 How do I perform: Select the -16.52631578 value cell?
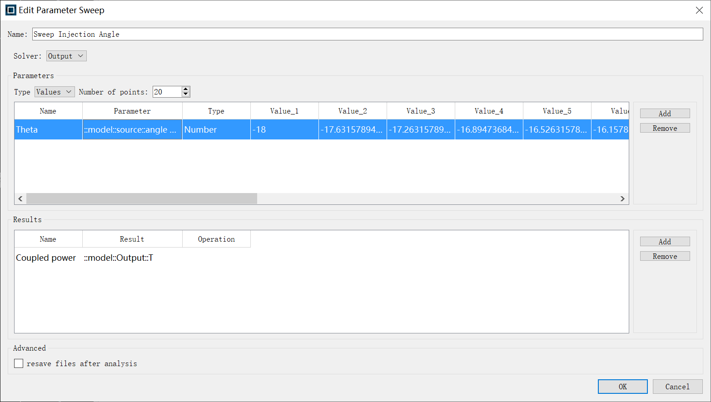557,129
